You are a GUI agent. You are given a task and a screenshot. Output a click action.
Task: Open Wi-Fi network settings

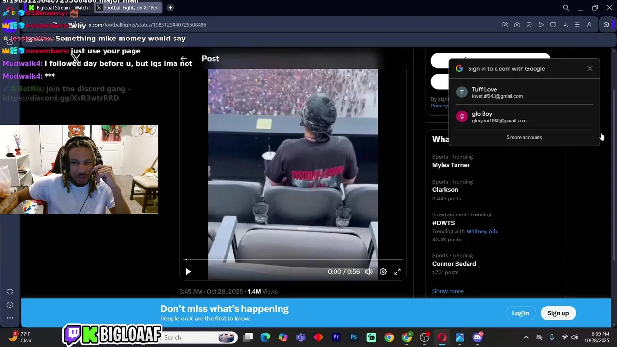[565, 337]
